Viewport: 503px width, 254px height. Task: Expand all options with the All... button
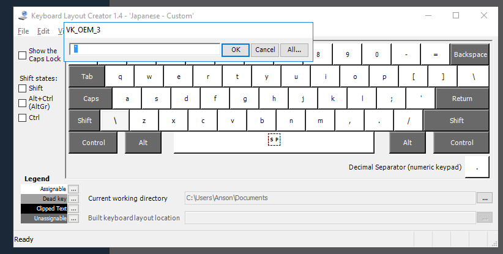[x=294, y=50]
